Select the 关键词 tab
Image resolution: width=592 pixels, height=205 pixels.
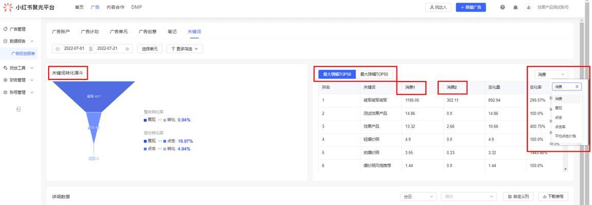click(x=194, y=32)
